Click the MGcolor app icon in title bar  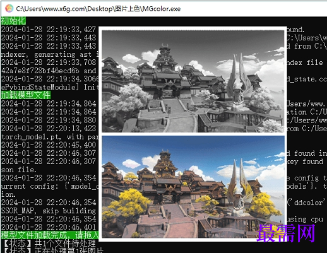click(x=9, y=9)
